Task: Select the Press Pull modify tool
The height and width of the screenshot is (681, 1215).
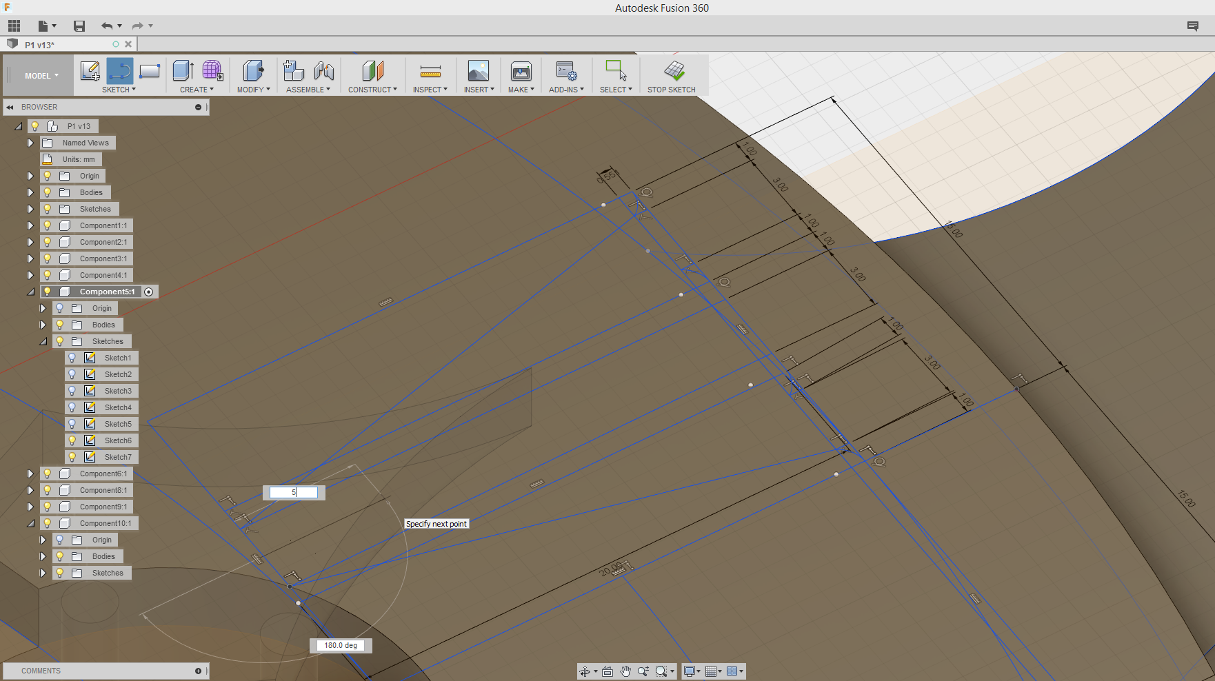Action: pyautogui.click(x=253, y=70)
